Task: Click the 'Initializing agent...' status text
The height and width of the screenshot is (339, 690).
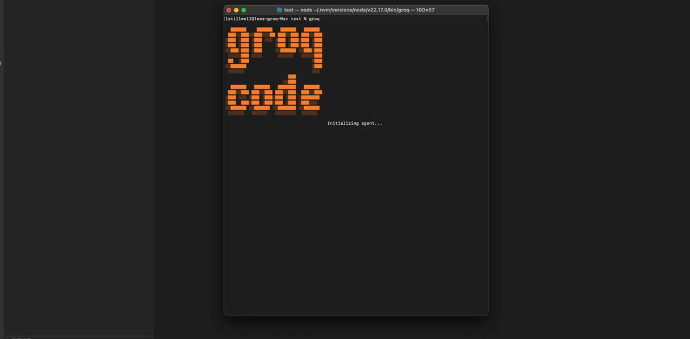Action: pyautogui.click(x=355, y=124)
